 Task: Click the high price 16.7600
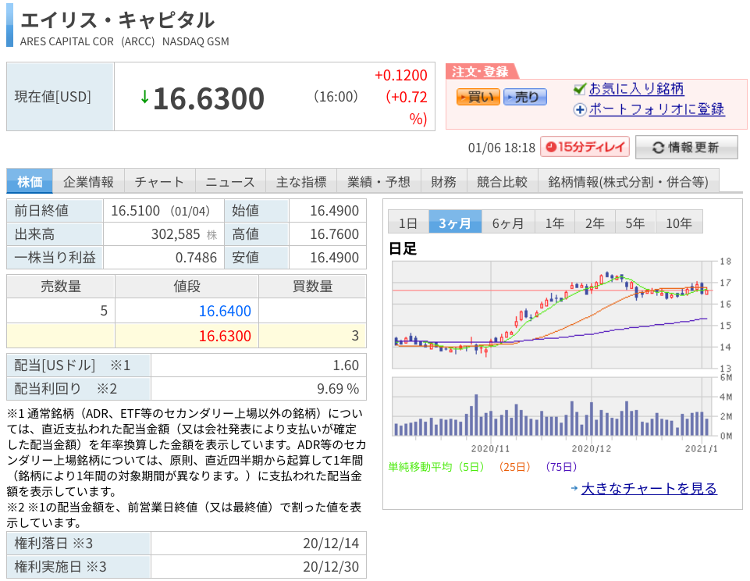coord(334,234)
